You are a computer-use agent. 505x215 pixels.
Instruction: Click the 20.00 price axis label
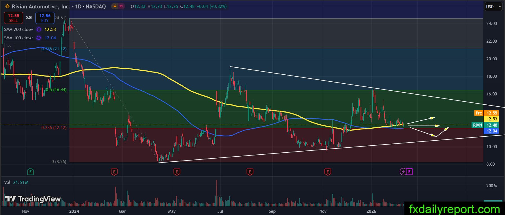(x=492, y=59)
